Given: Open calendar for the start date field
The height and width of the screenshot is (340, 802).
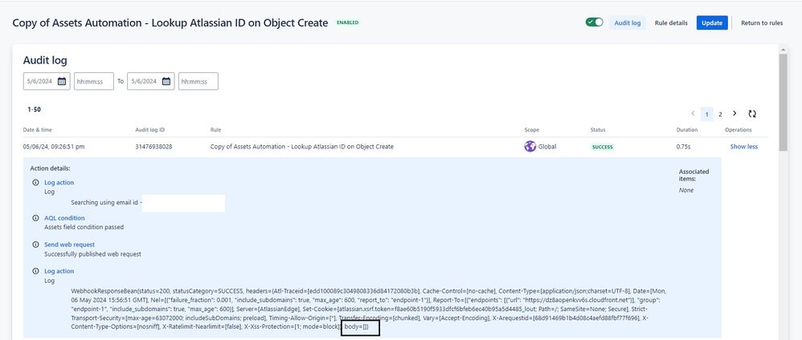Looking at the screenshot, I should tap(62, 81).
